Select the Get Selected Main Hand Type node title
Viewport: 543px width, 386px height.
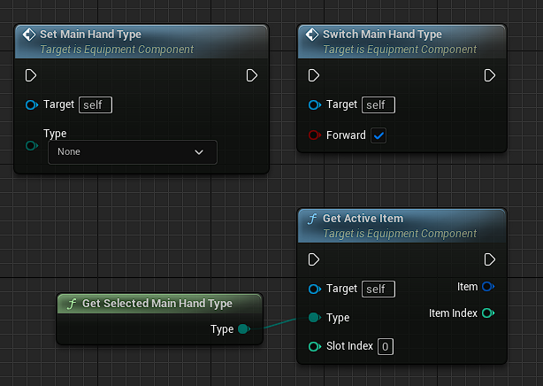coord(157,304)
